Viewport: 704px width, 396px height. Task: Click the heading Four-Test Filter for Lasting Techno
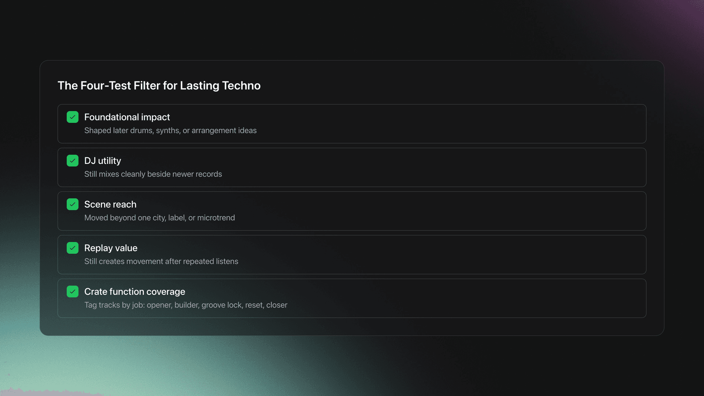(x=159, y=85)
